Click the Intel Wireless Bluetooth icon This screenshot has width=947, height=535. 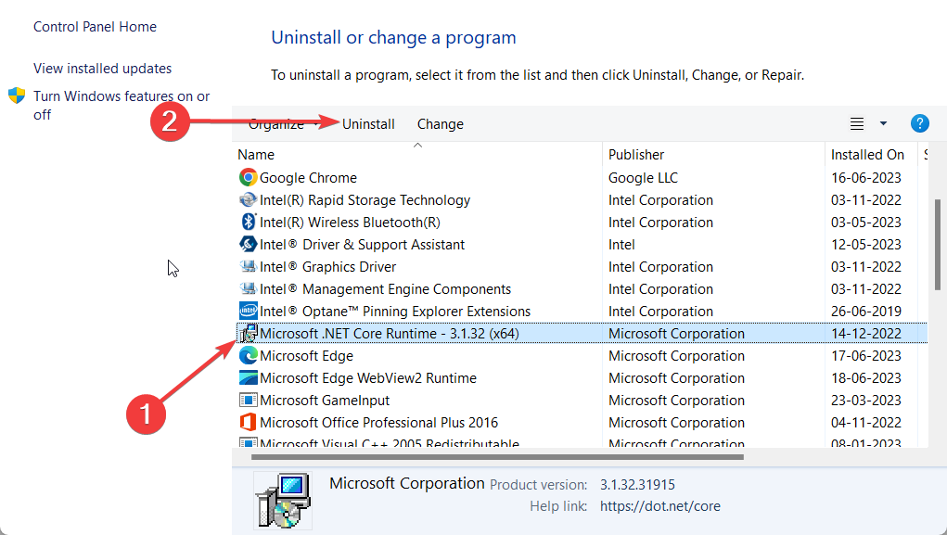pyautogui.click(x=249, y=222)
